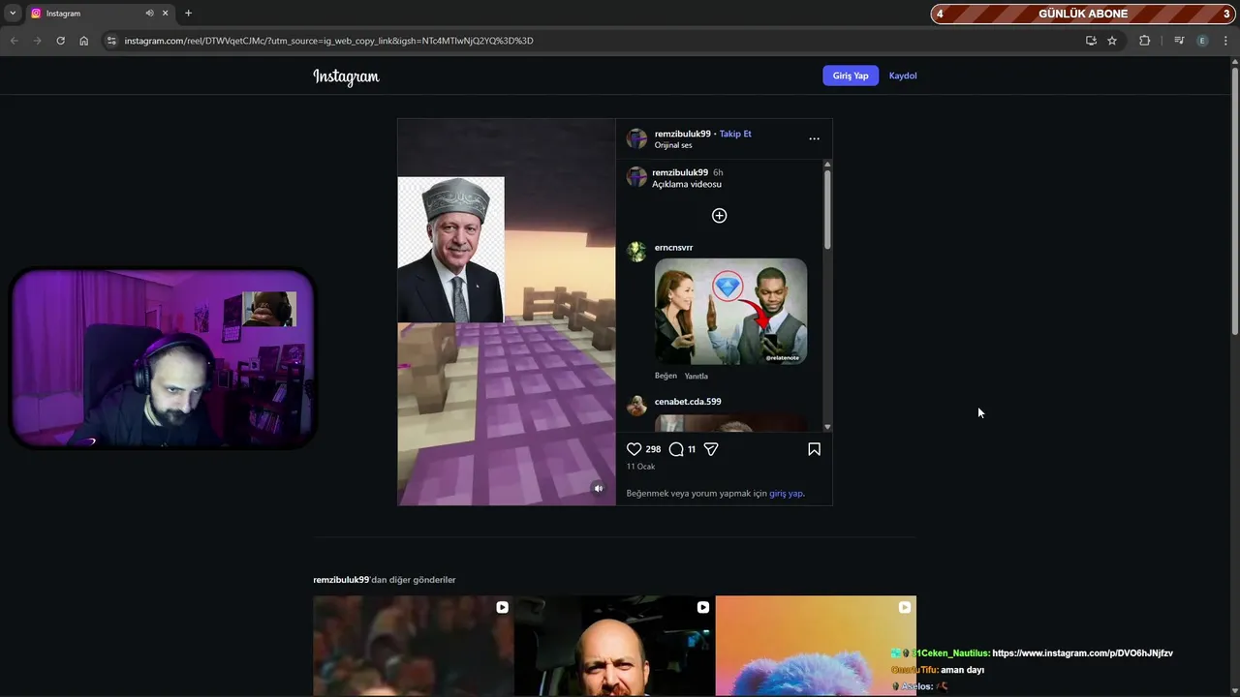Click comments scrollbar up arrow
The width and height of the screenshot is (1240, 697).
pyautogui.click(x=827, y=165)
